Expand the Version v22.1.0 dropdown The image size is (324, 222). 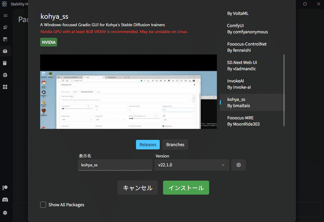(x=192, y=165)
